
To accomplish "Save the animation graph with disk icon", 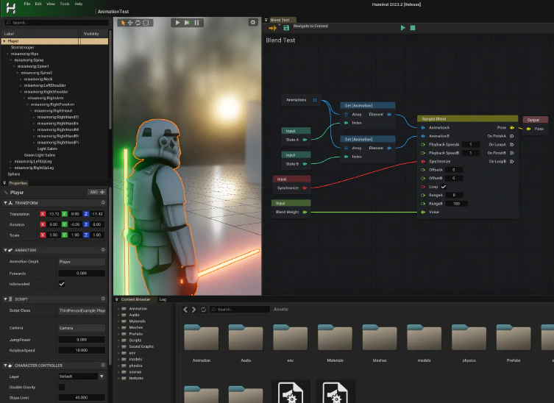I will click(x=286, y=28).
